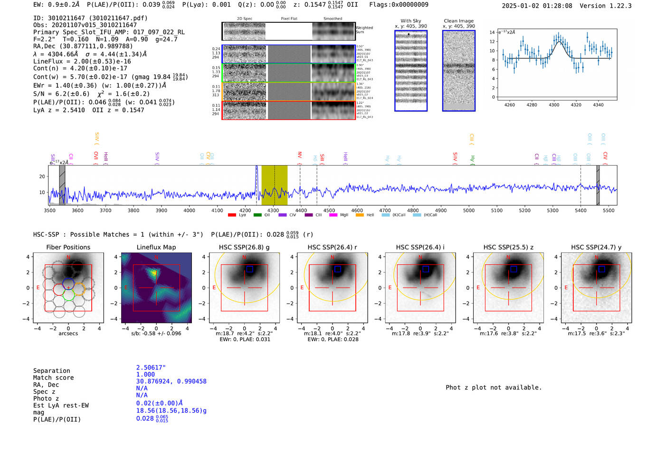Screen dimensions: 665x452
Task: Select the With Sky CCD cutout
Action: 411,71
